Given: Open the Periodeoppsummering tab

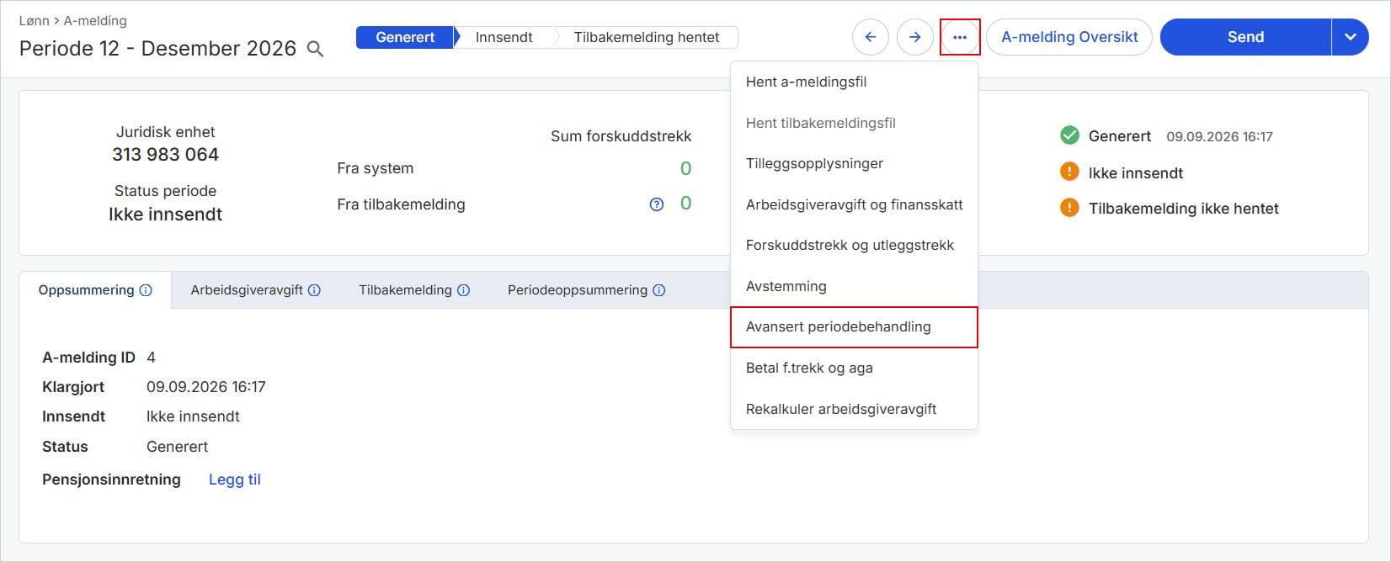Looking at the screenshot, I should 586,290.
